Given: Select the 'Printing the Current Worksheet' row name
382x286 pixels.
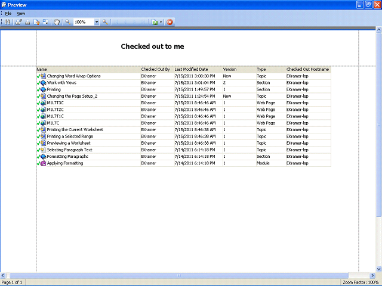Looking at the screenshot, I should tap(75, 130).
